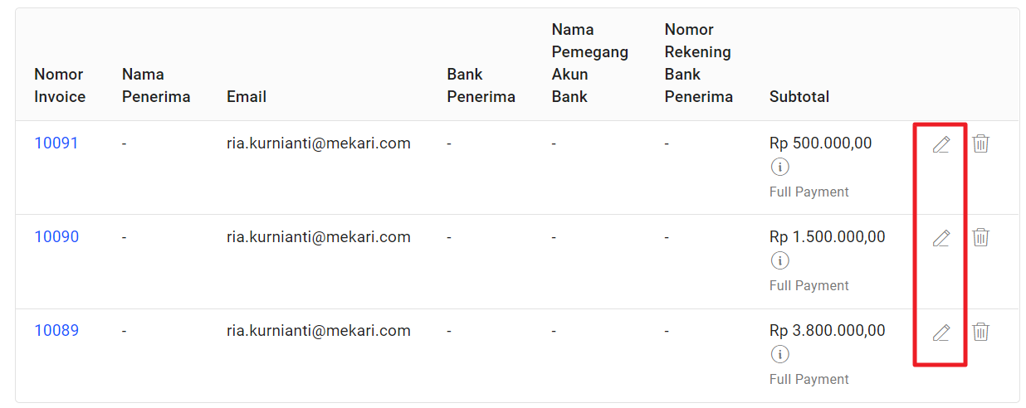Edit invoice 10089 with the pencil icon
Viewport: 1026px width, 408px height.
[940, 333]
